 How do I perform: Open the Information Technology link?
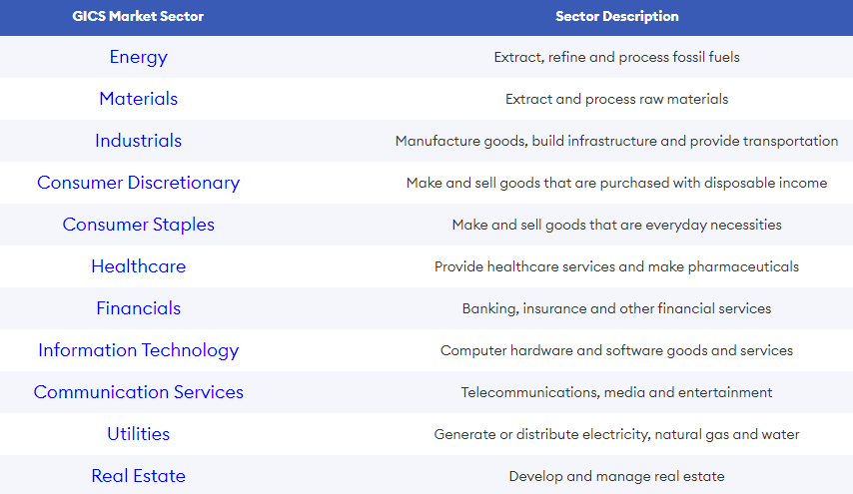(x=138, y=350)
